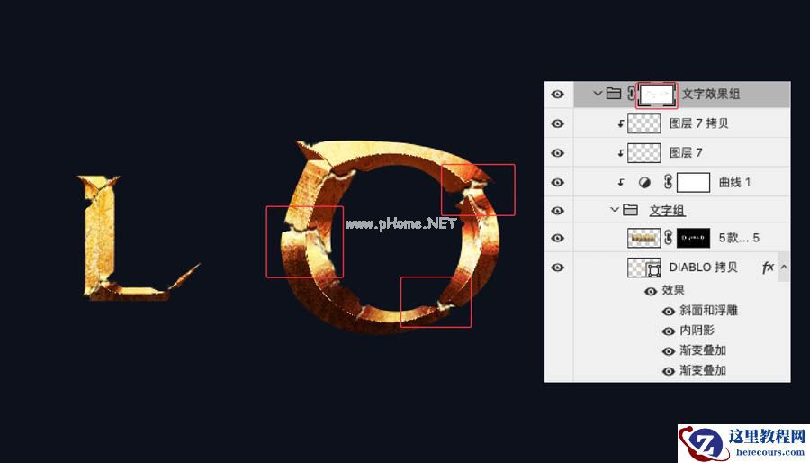The height and width of the screenshot is (463, 810).
Task: Click the clipping arrow on 曲线 1
Action: (621, 183)
